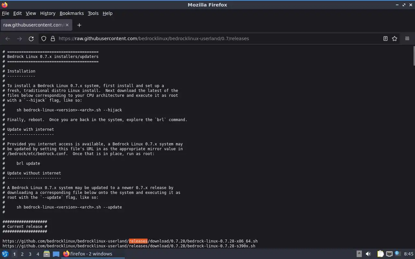
Task: Open the update notifier tray icon
Action: pos(398,254)
